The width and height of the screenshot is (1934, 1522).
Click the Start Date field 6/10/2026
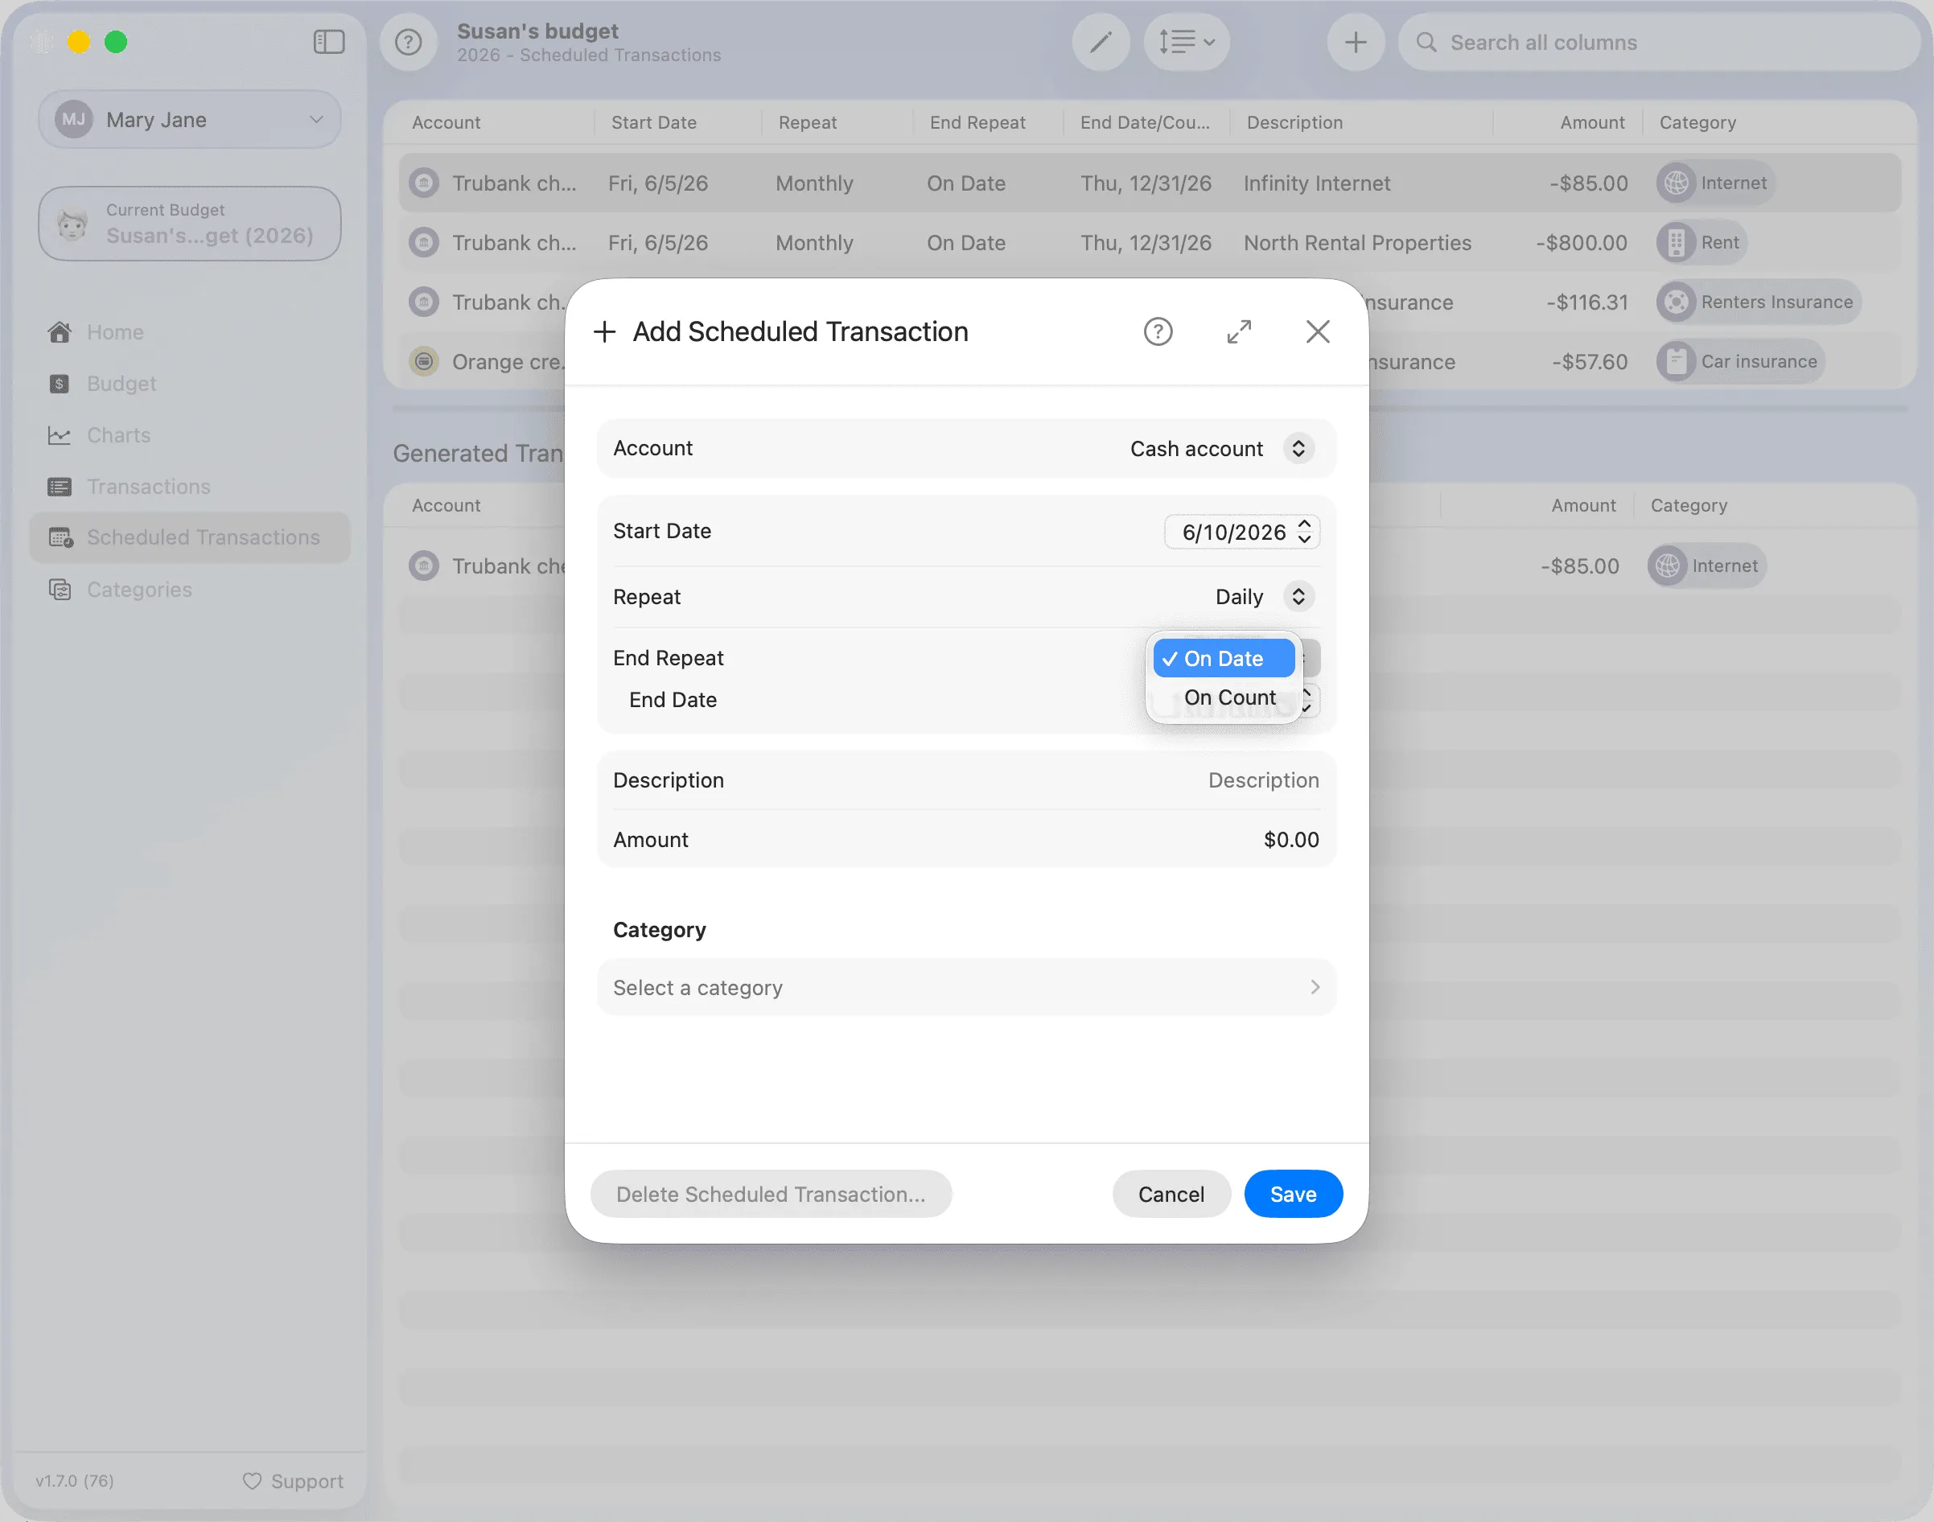tap(1233, 532)
